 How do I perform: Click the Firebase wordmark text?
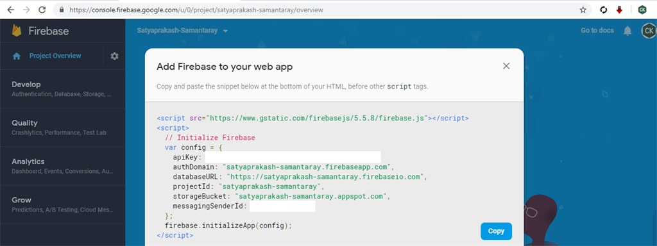point(49,31)
